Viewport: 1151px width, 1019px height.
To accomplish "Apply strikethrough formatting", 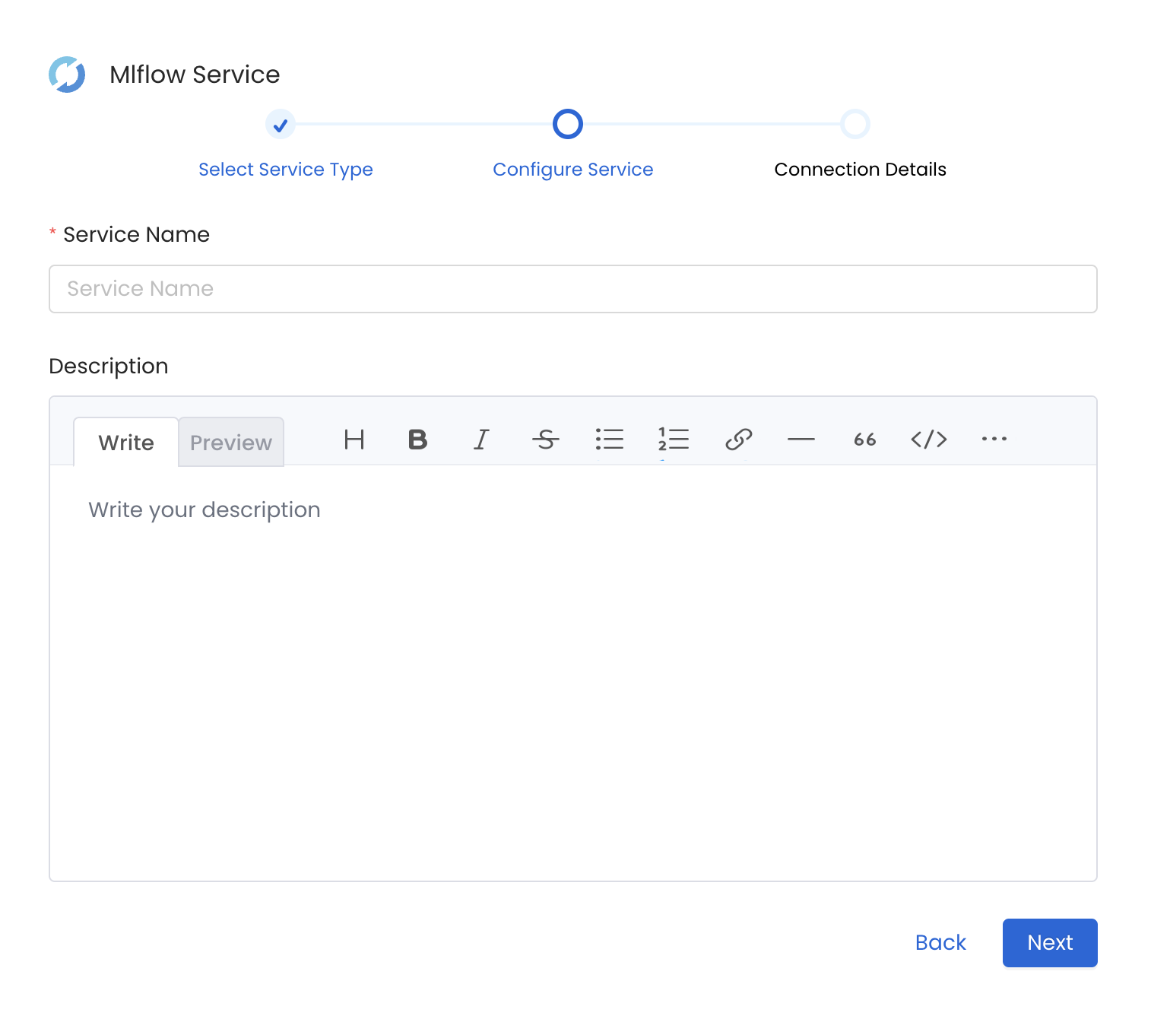I will coord(545,440).
